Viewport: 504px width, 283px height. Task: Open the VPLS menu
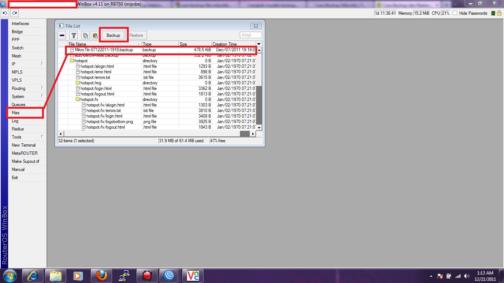tap(27, 80)
